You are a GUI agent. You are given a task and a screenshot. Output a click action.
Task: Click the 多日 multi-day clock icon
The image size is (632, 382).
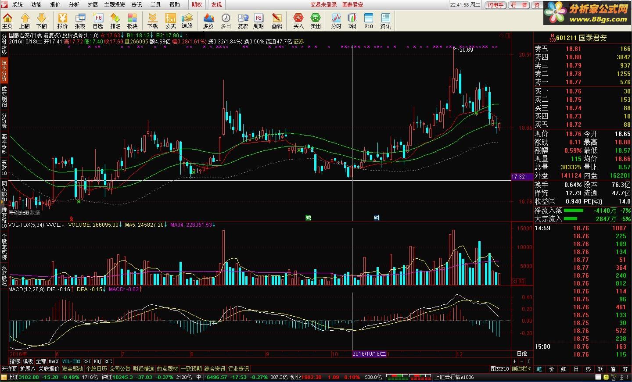pyautogui.click(x=226, y=21)
